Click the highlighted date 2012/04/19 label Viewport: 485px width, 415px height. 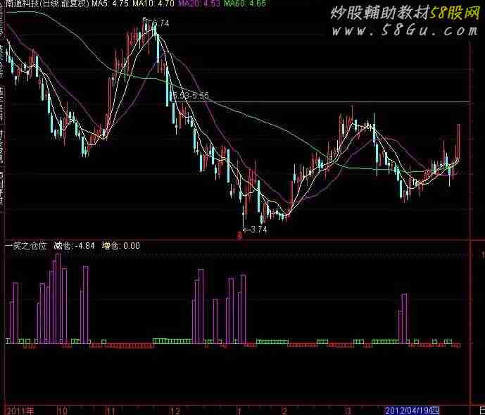click(x=411, y=409)
